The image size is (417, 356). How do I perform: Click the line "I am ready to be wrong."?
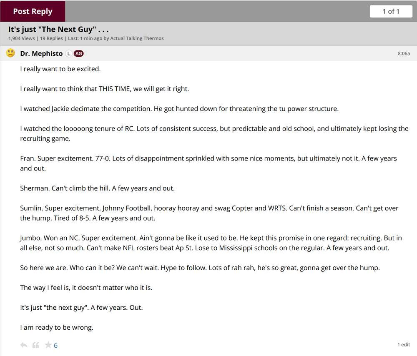click(x=57, y=327)
